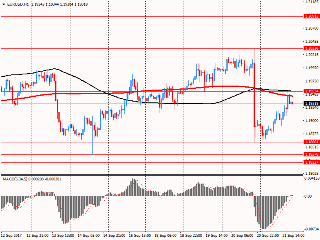Click the MACD scale value -0.00734

[x=312, y=229]
